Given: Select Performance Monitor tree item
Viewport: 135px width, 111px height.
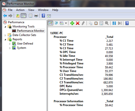Looking at the screenshot, I should pos(31,31).
